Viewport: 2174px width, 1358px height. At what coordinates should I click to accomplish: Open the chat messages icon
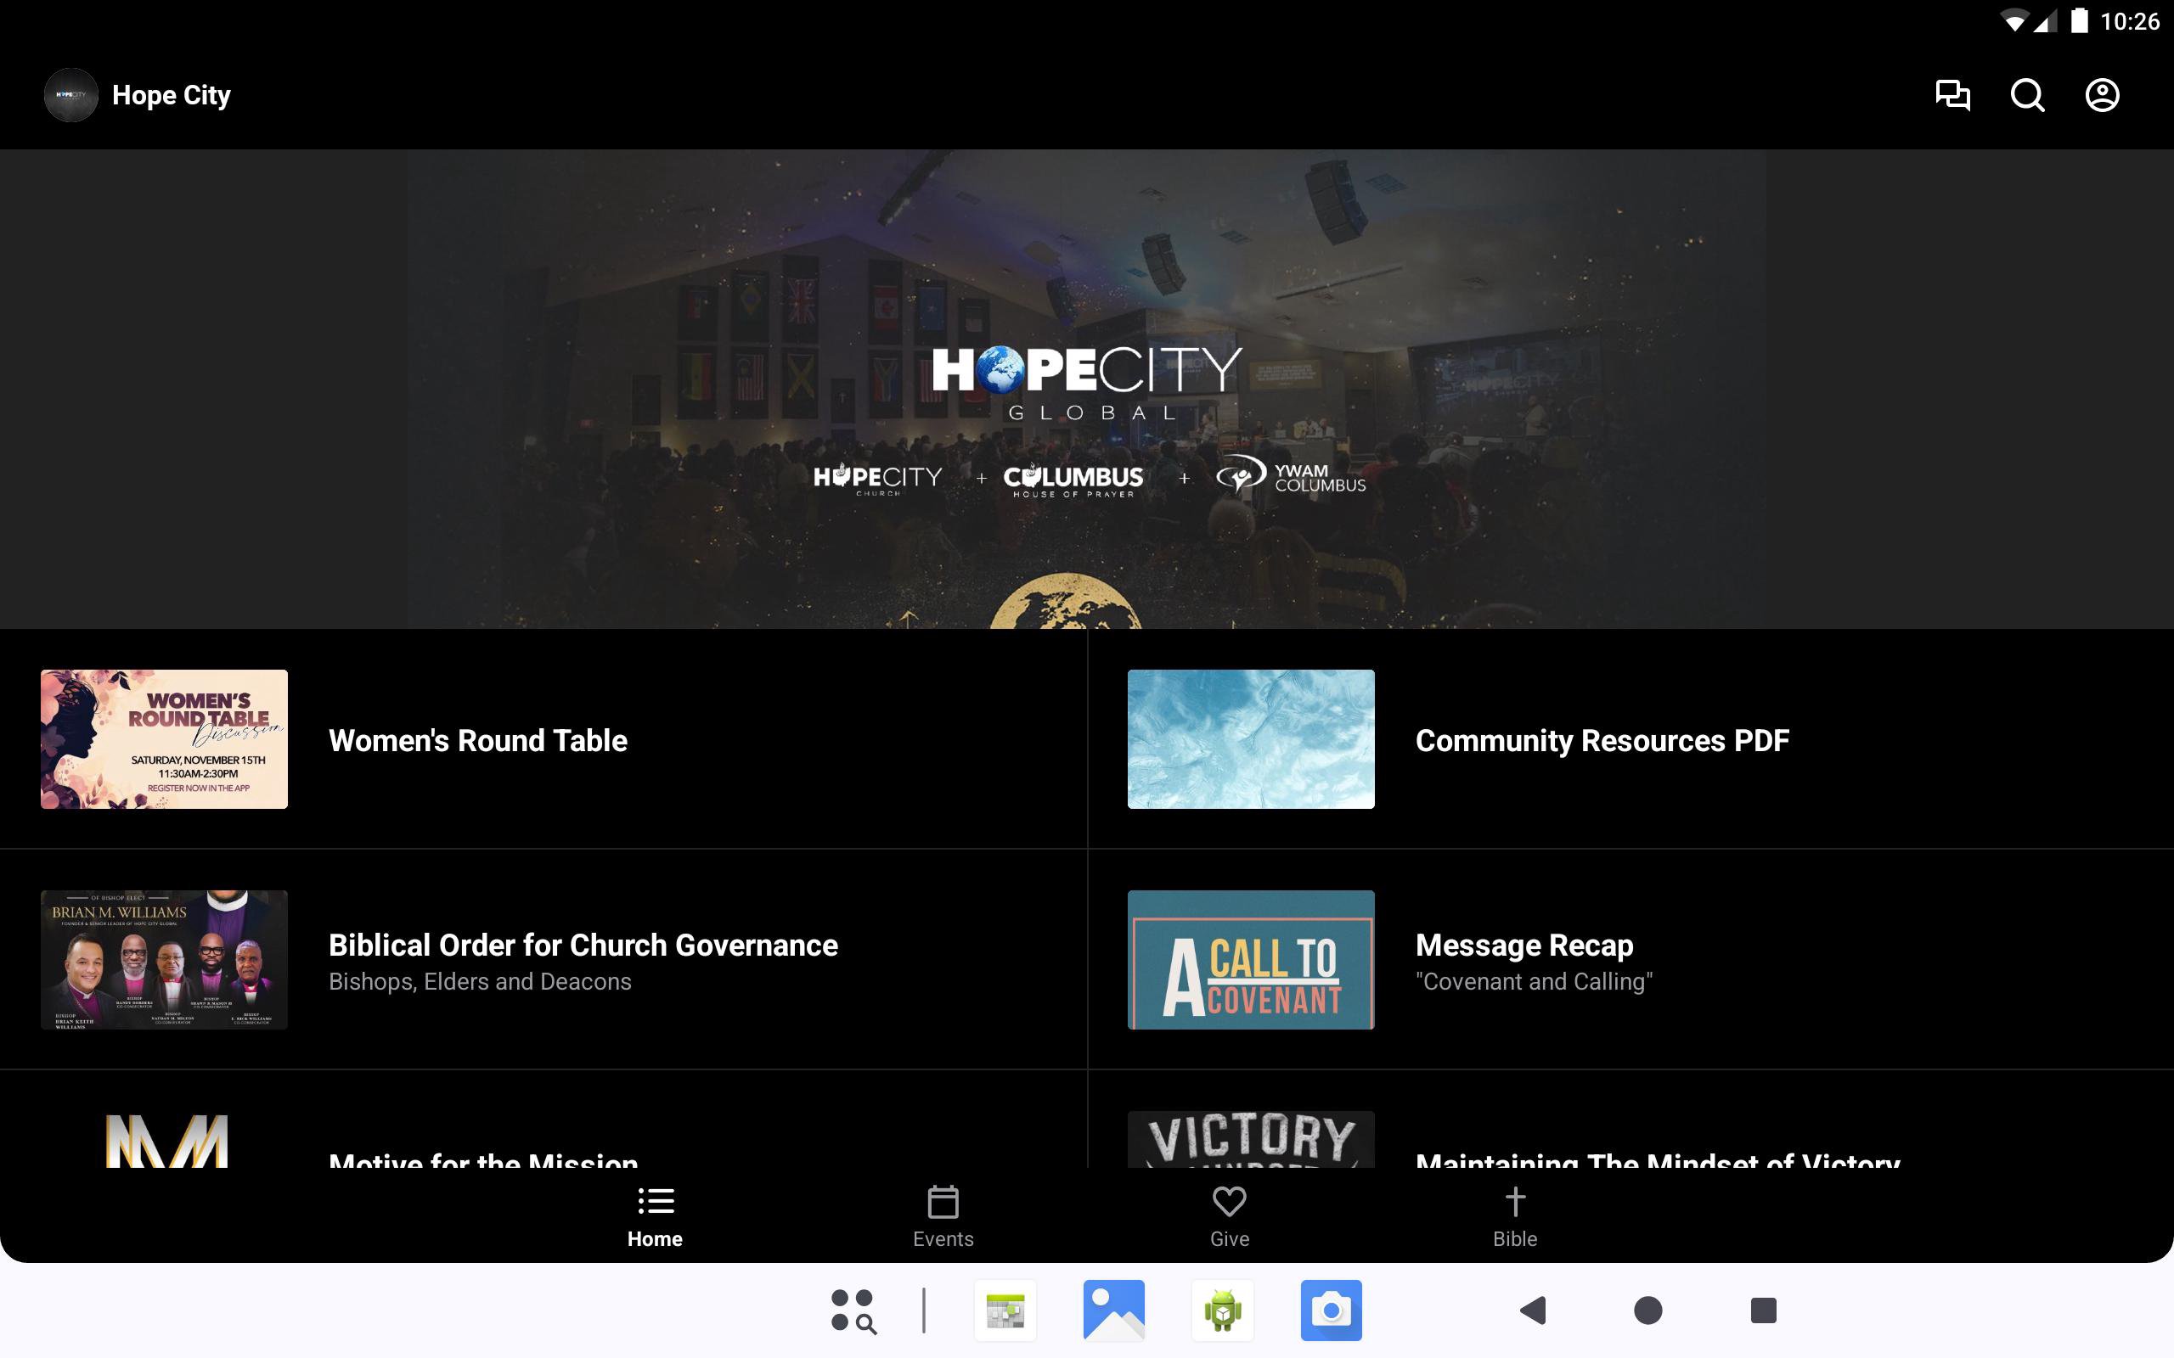click(1952, 95)
